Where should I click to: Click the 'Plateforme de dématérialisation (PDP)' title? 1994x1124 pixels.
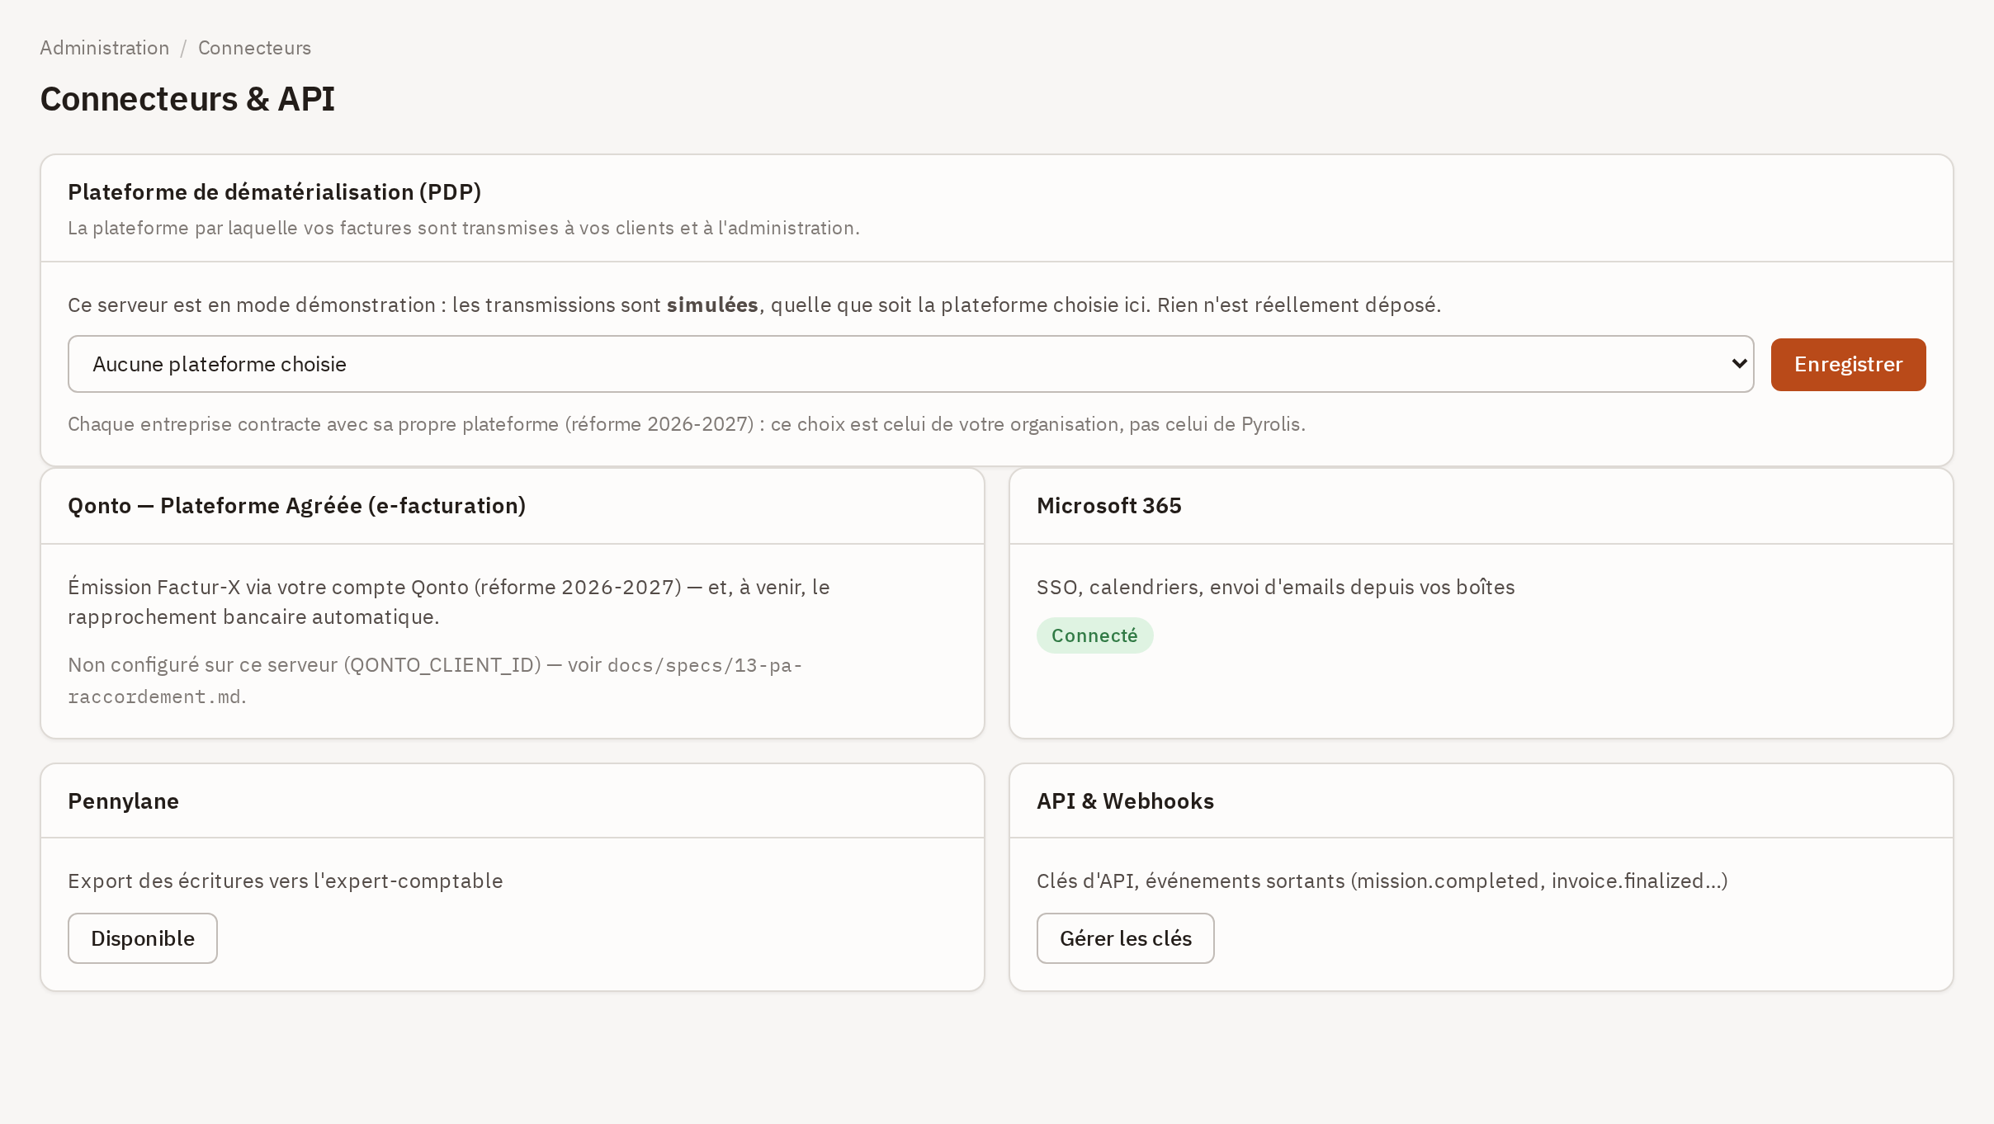pyautogui.click(x=274, y=192)
